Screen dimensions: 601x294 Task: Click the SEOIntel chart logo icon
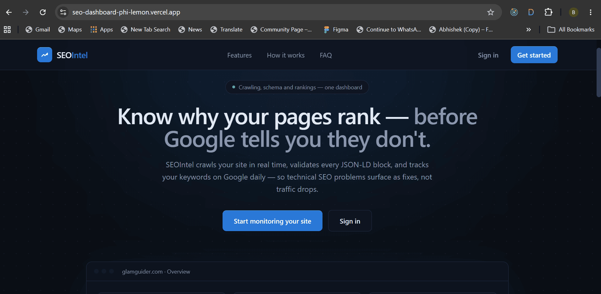[45, 55]
